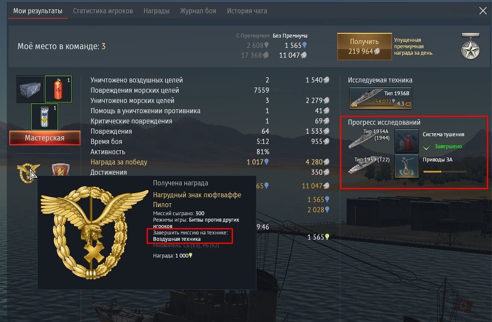Open the Награды tab

tap(156, 11)
